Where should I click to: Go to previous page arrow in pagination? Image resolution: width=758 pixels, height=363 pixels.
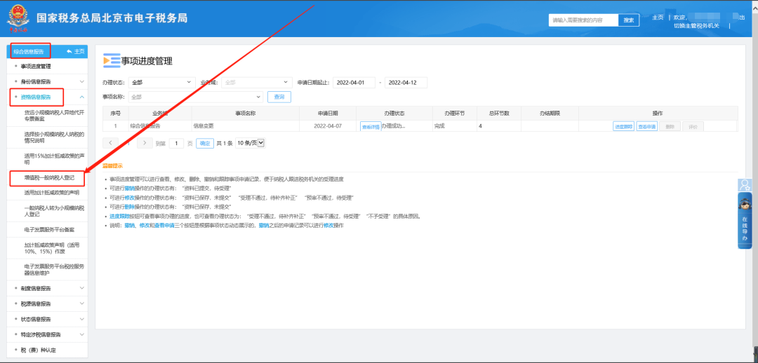110,143
